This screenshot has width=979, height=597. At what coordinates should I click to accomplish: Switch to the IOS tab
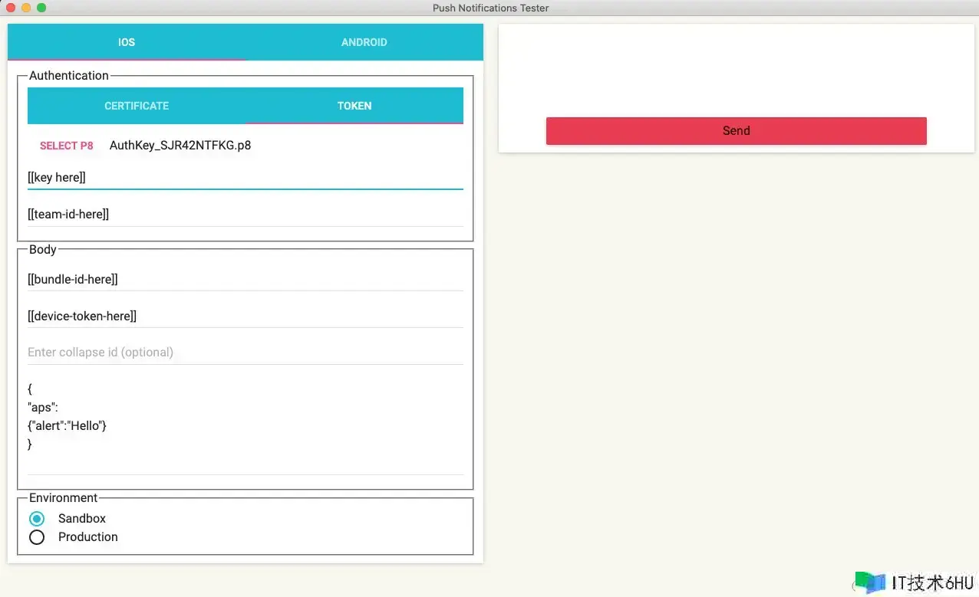click(x=127, y=42)
